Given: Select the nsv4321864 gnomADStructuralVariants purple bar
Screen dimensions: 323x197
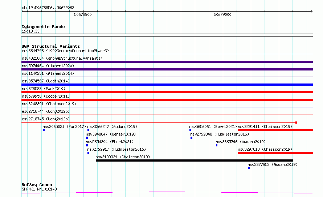Looking at the screenshot, I should point(167,62).
